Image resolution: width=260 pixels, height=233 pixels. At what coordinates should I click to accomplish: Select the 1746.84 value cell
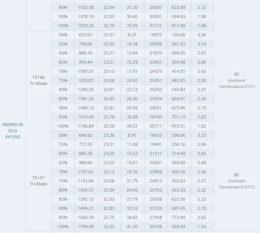pos(86,126)
